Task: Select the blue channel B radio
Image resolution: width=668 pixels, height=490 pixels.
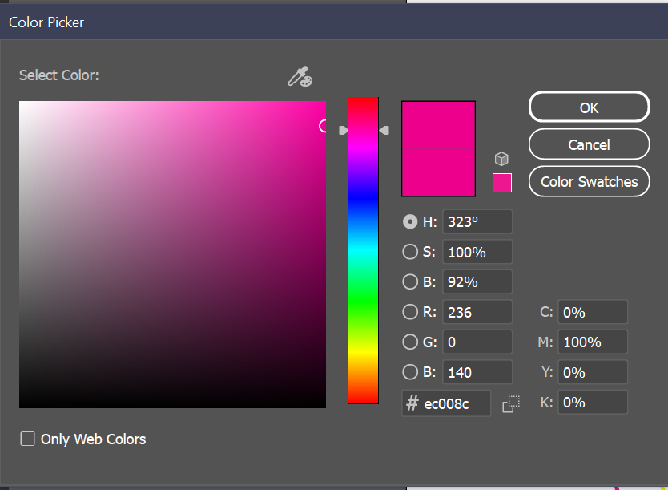Action: click(409, 372)
